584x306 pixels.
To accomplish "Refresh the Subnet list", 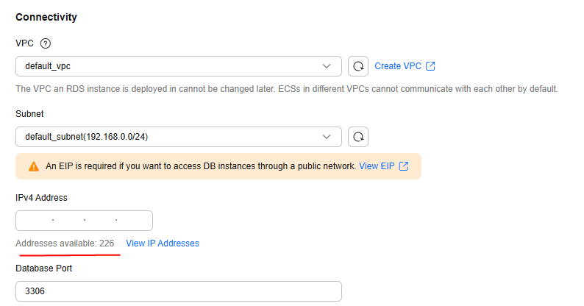I will [x=358, y=137].
